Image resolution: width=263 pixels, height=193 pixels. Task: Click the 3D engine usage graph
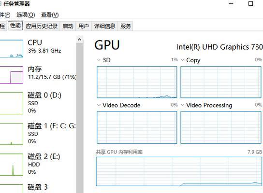(x=137, y=82)
